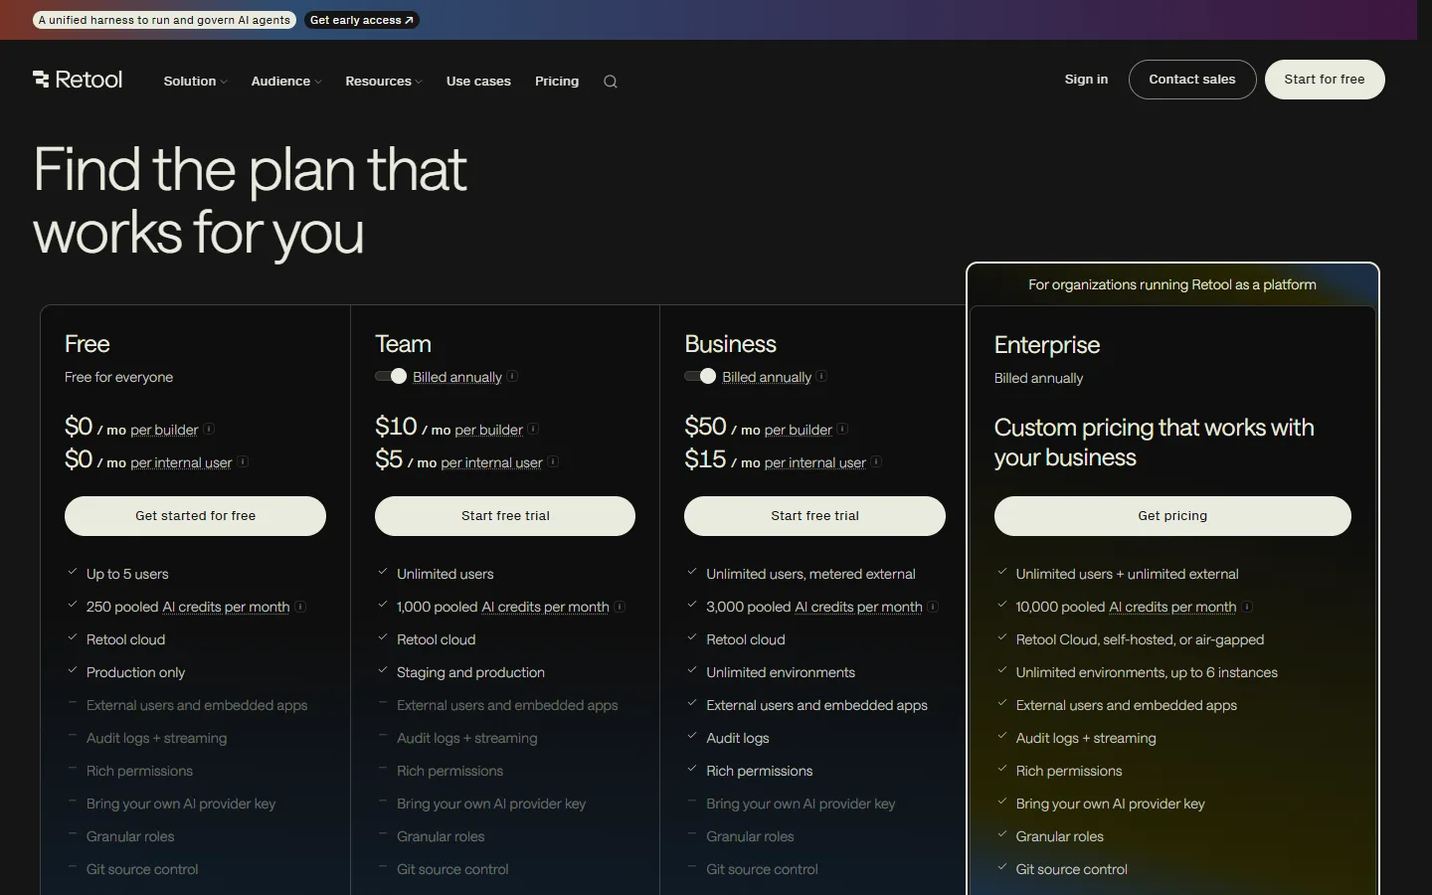Show info for Team per builder price
The height and width of the screenshot is (895, 1432).
click(533, 430)
